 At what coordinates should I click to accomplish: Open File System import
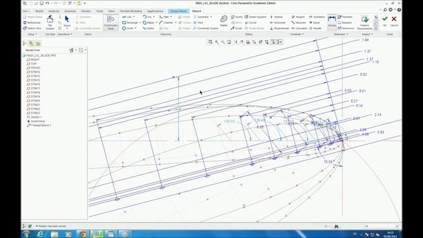point(50,22)
